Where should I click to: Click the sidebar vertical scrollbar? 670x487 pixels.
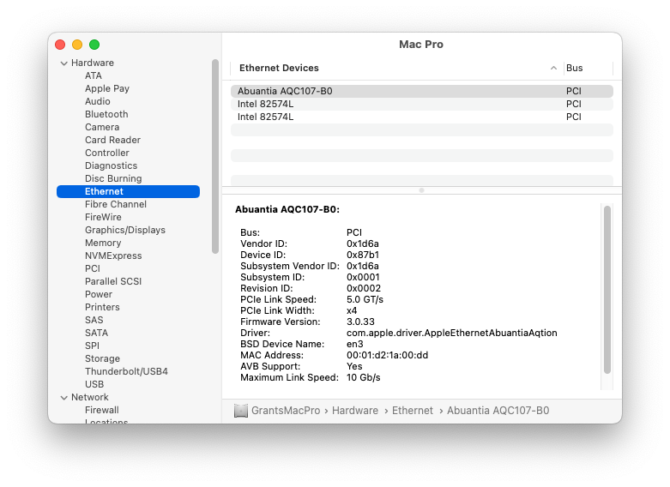(x=215, y=156)
